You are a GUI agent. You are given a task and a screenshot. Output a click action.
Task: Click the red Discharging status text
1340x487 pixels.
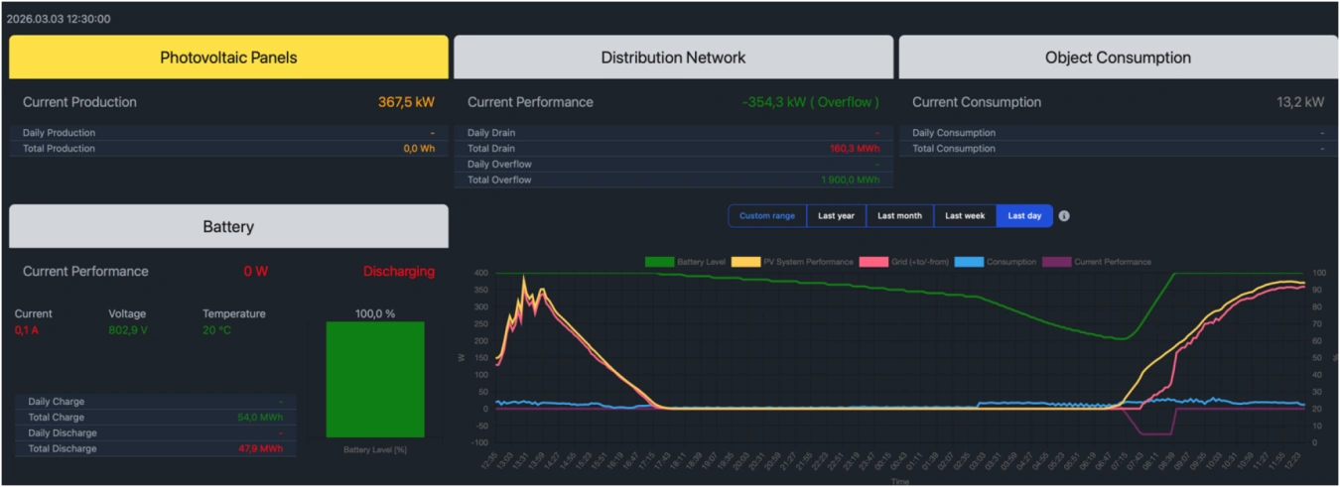point(398,272)
